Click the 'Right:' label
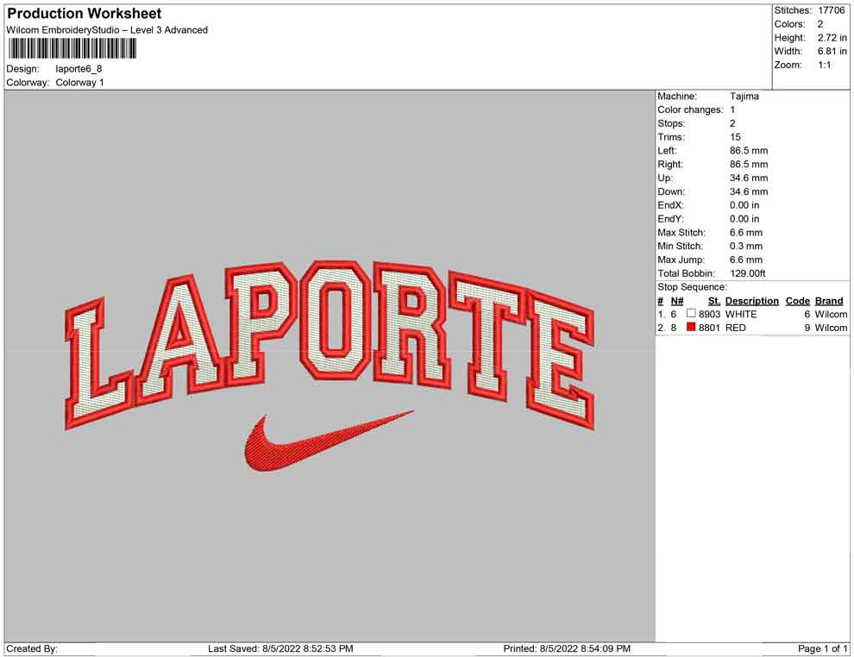 670,165
